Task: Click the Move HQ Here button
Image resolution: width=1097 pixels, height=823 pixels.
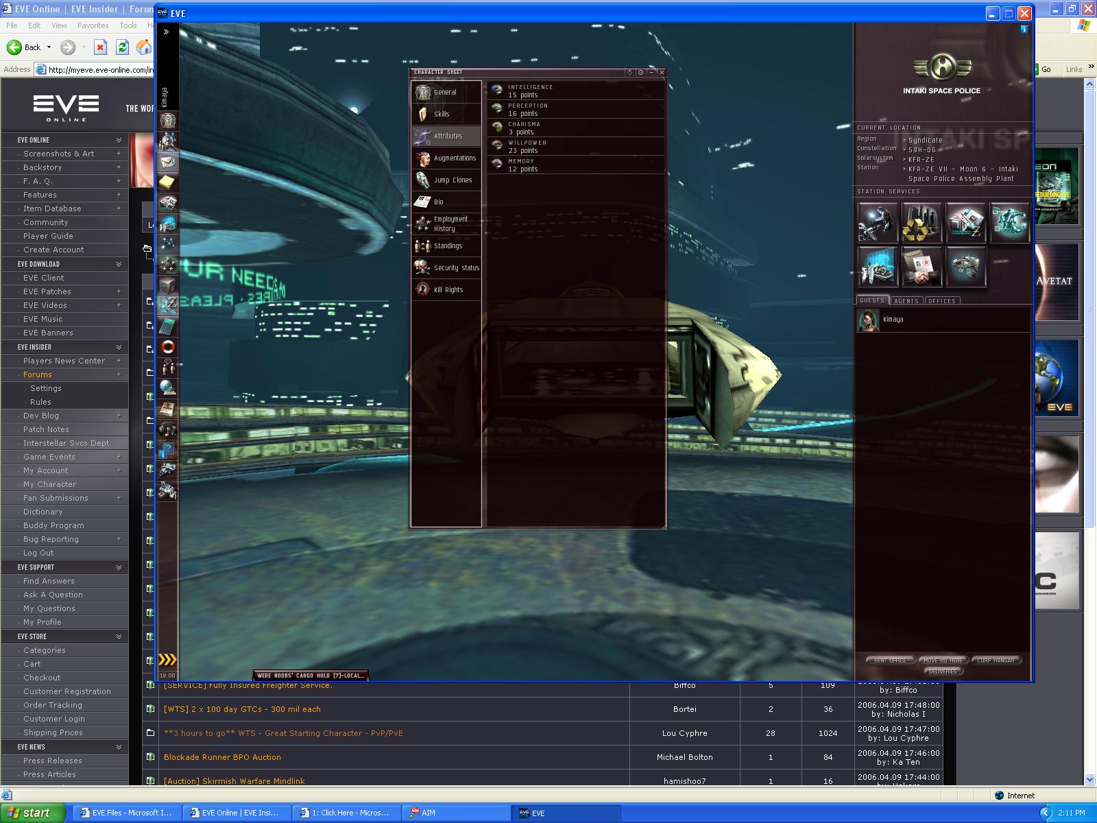Action: 943,660
